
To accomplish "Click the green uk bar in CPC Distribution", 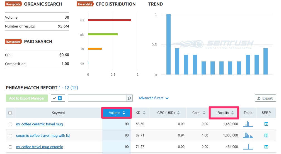I will (x=103, y=34).
